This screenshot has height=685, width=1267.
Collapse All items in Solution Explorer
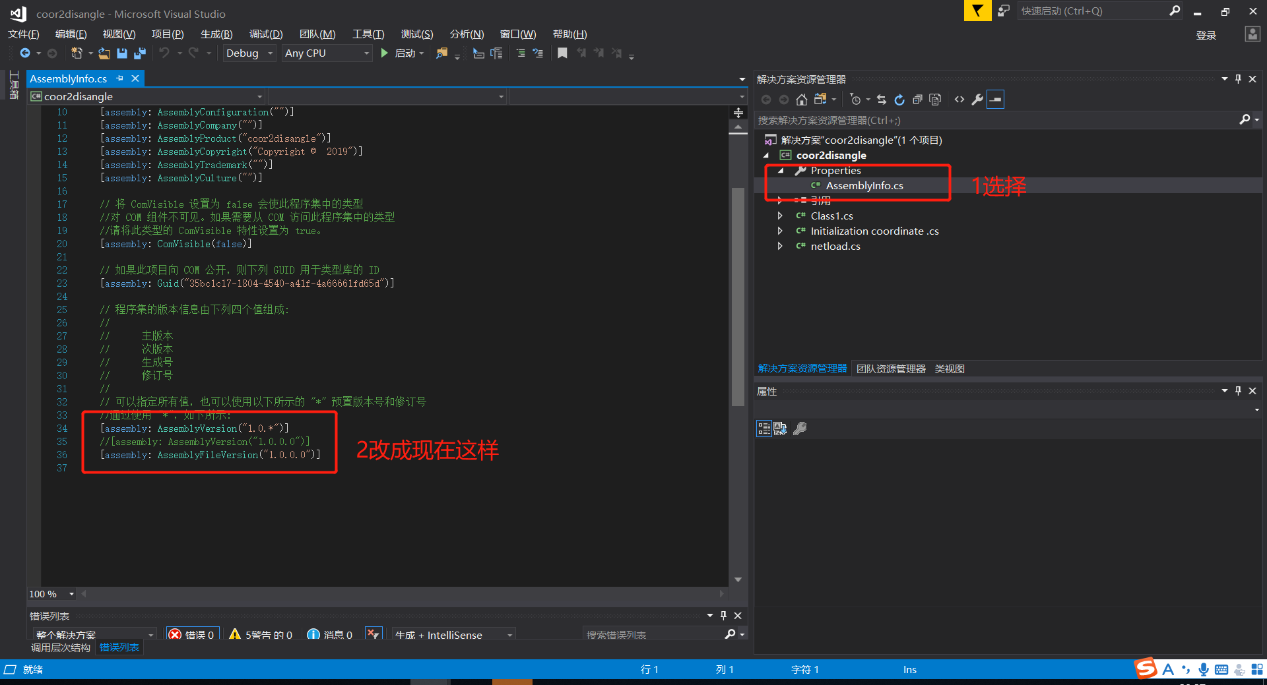[x=917, y=100]
